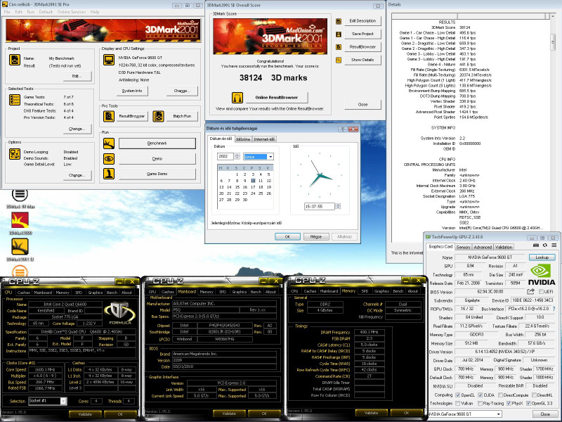Click the yellow icon beside Online ResultBrowser
The height and width of the screenshot is (422, 562).
click(x=237, y=97)
